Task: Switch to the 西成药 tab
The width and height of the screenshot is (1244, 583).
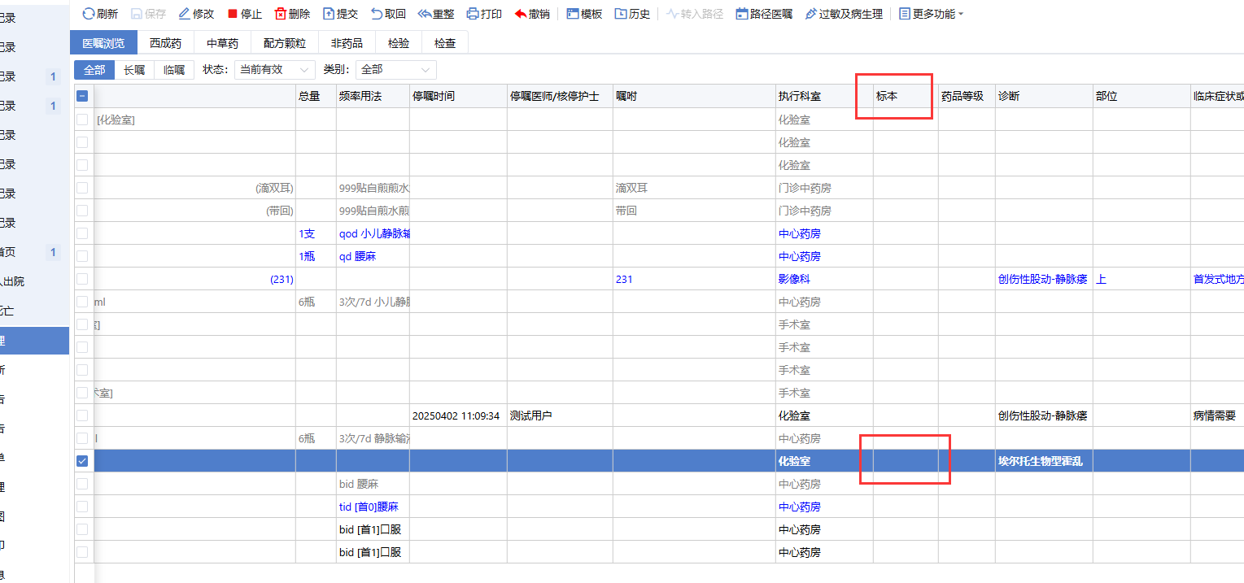Action: 165,43
